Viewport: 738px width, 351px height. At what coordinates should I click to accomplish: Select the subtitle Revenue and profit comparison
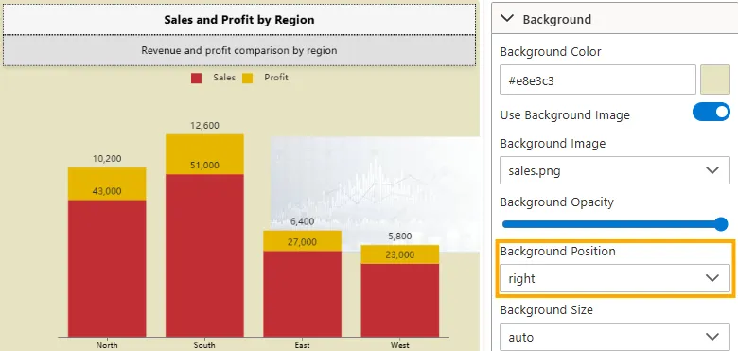point(239,50)
